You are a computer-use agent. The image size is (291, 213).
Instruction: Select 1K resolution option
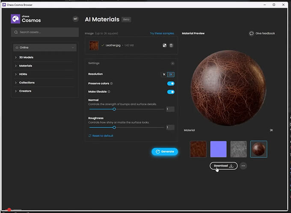164,74
